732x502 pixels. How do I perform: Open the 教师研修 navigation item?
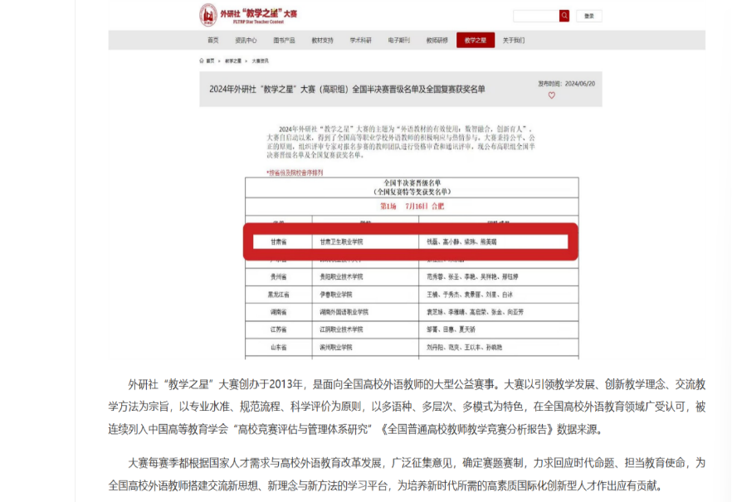tap(437, 41)
